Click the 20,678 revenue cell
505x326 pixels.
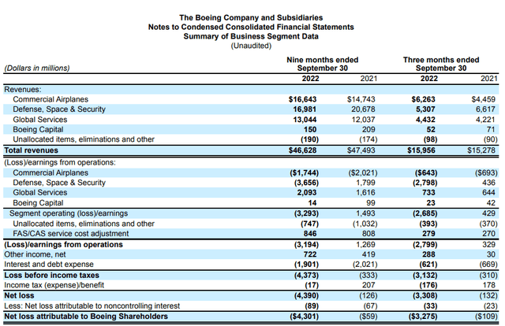click(363, 109)
